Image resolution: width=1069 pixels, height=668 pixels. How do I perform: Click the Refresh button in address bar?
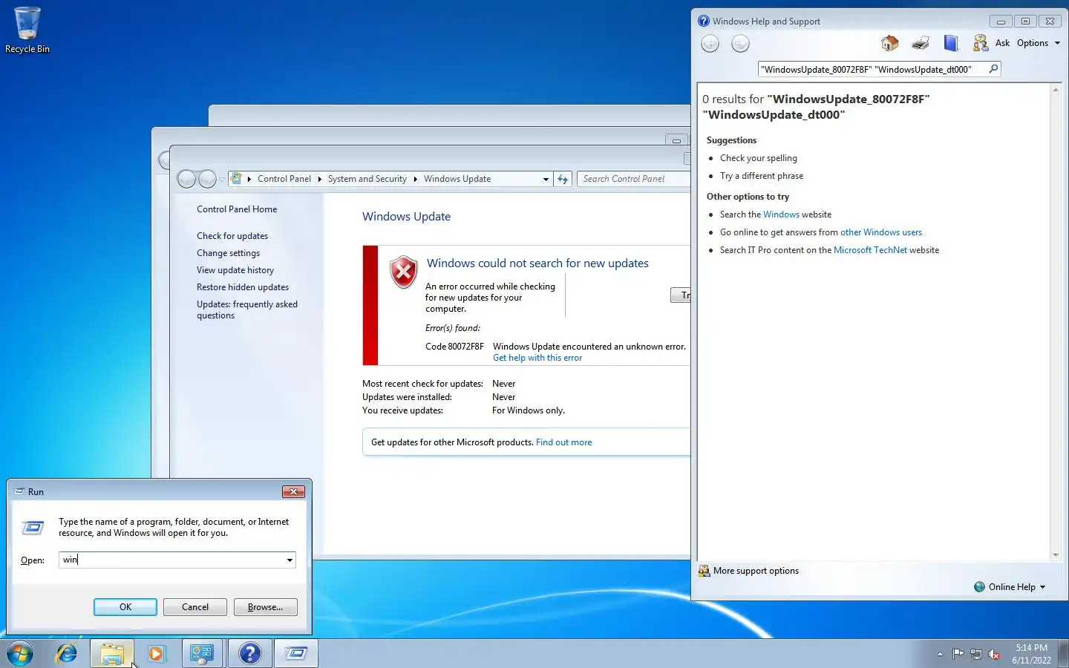(x=563, y=179)
